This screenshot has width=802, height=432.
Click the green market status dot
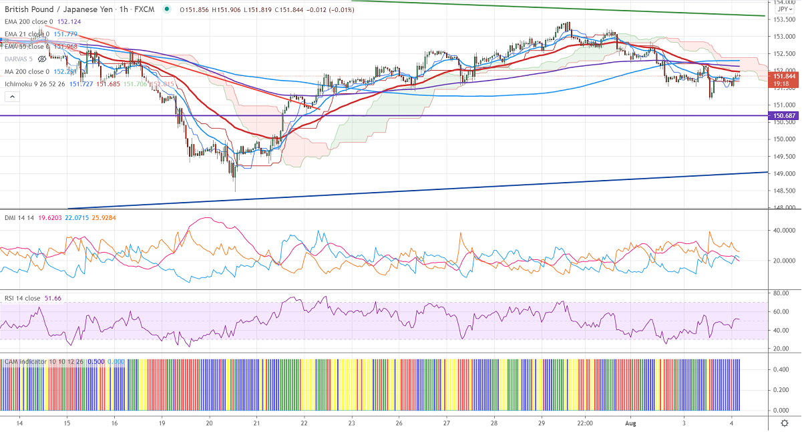pyautogui.click(x=166, y=9)
